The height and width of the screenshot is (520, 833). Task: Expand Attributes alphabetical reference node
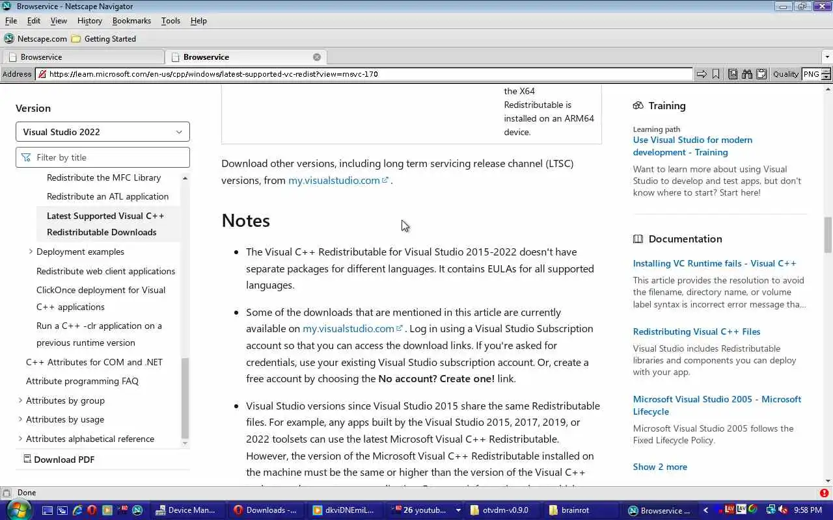click(x=20, y=439)
